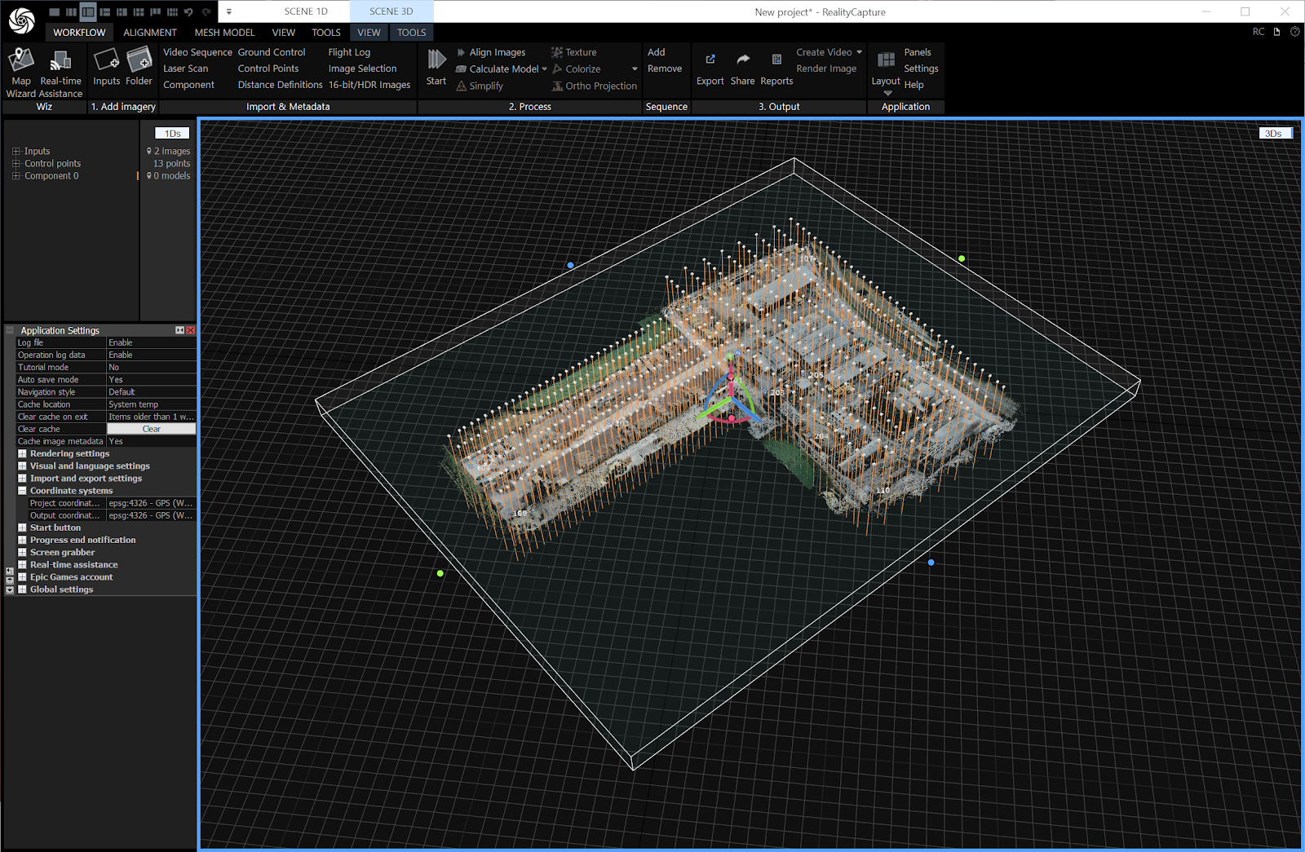Open the Calculate Model dropdown arrow

[x=544, y=69]
